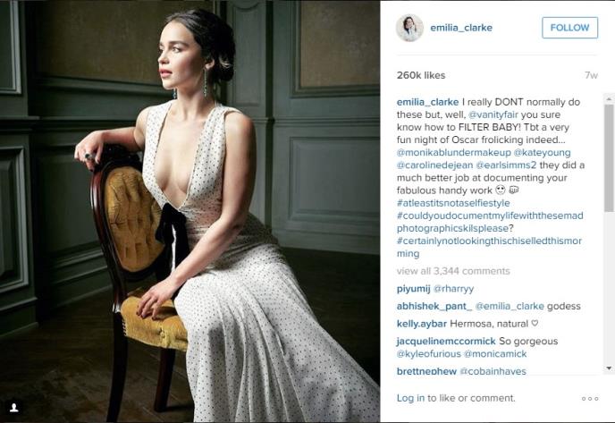Open jacquelinemccormick commenter profile
This screenshot has width=615, height=423.
(446, 341)
